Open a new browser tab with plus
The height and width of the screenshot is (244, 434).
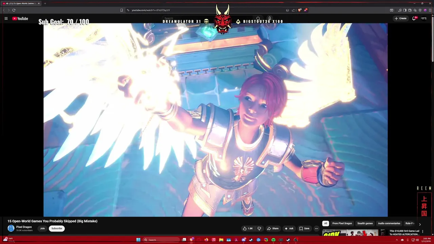pyautogui.click(x=45, y=3)
